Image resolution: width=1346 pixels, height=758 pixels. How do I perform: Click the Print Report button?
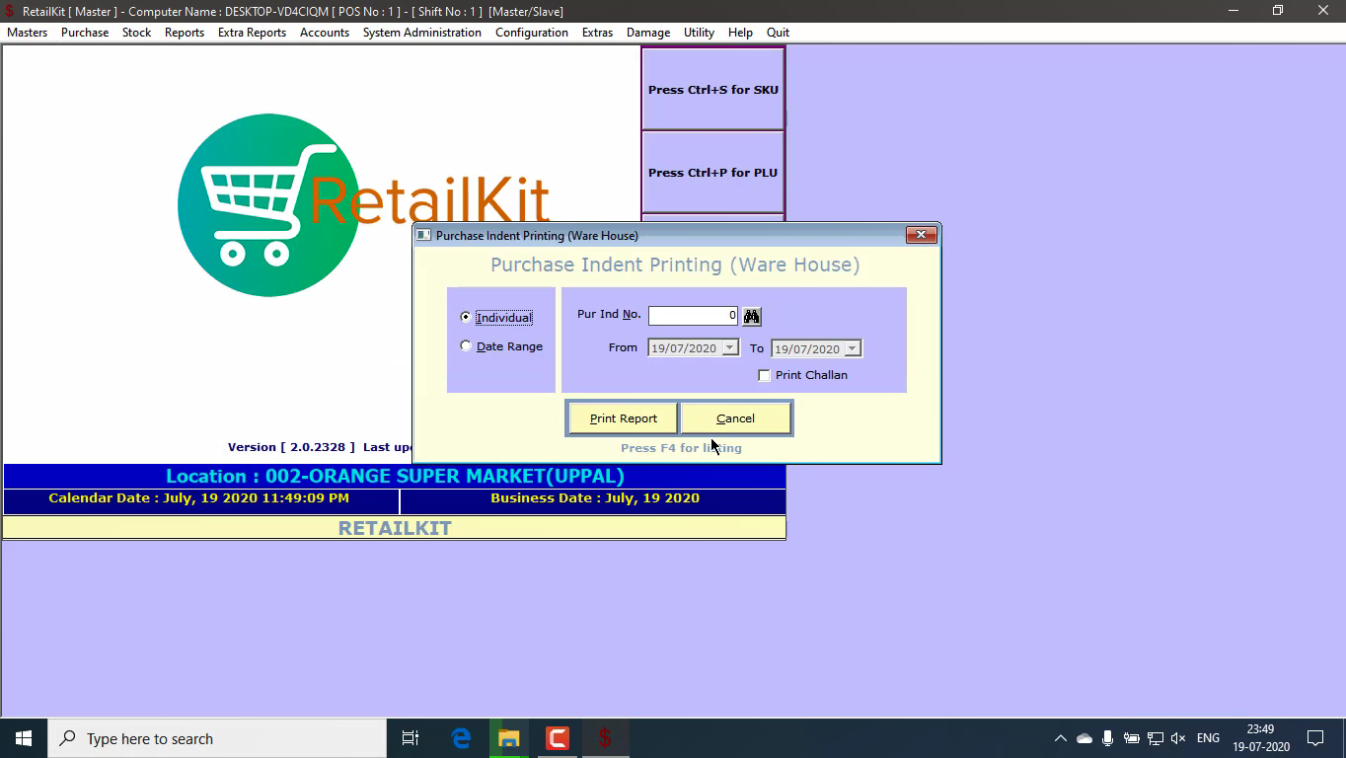[x=624, y=418]
